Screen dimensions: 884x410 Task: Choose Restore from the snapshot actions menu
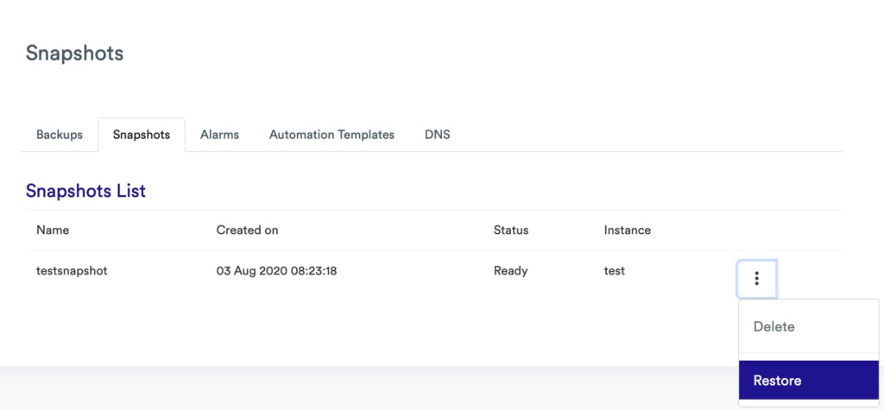pyautogui.click(x=777, y=381)
